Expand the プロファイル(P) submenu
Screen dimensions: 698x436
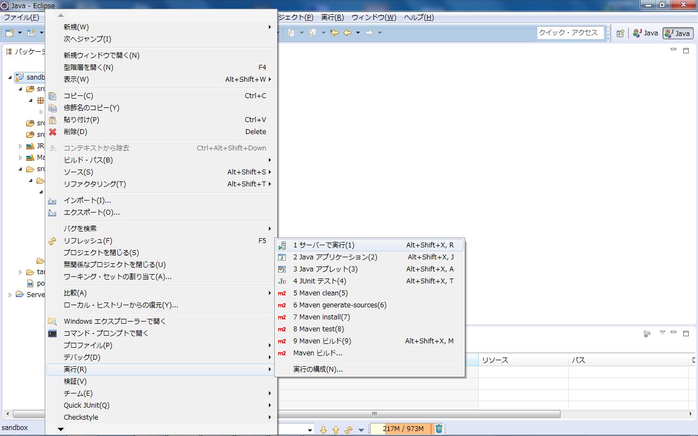point(161,346)
